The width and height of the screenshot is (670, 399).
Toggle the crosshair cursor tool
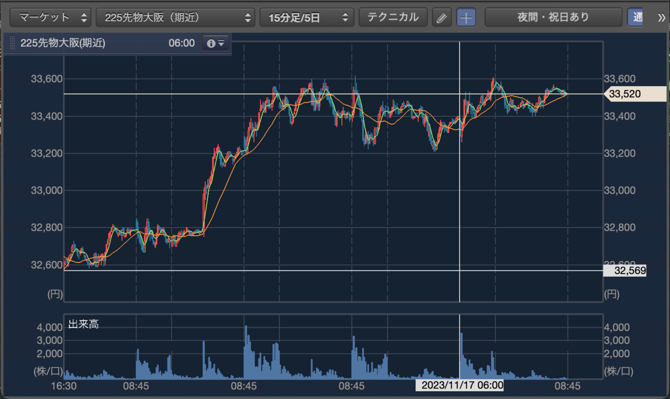coord(466,17)
